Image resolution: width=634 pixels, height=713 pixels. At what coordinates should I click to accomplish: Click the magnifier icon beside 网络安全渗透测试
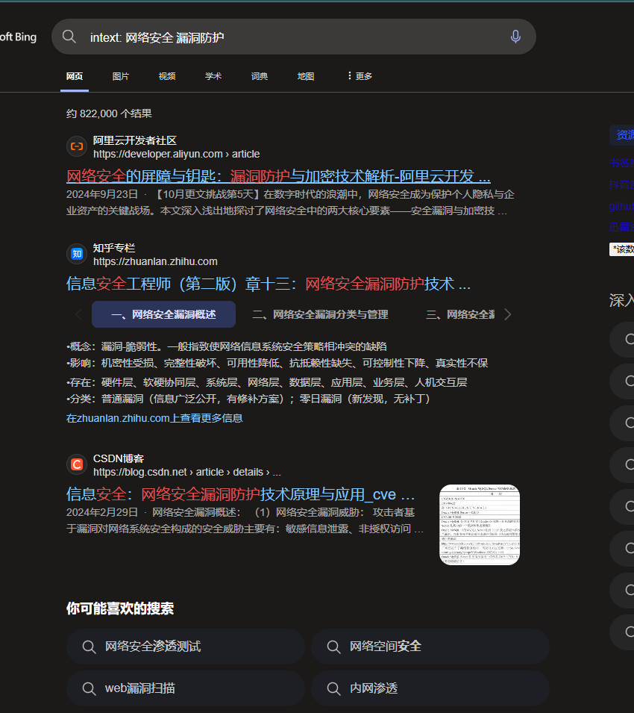click(89, 647)
